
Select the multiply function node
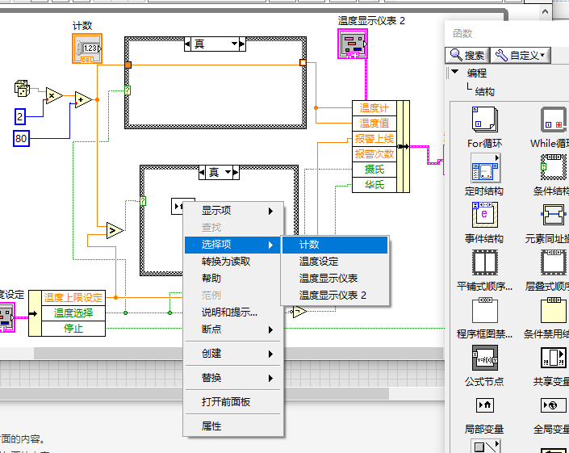[54, 95]
